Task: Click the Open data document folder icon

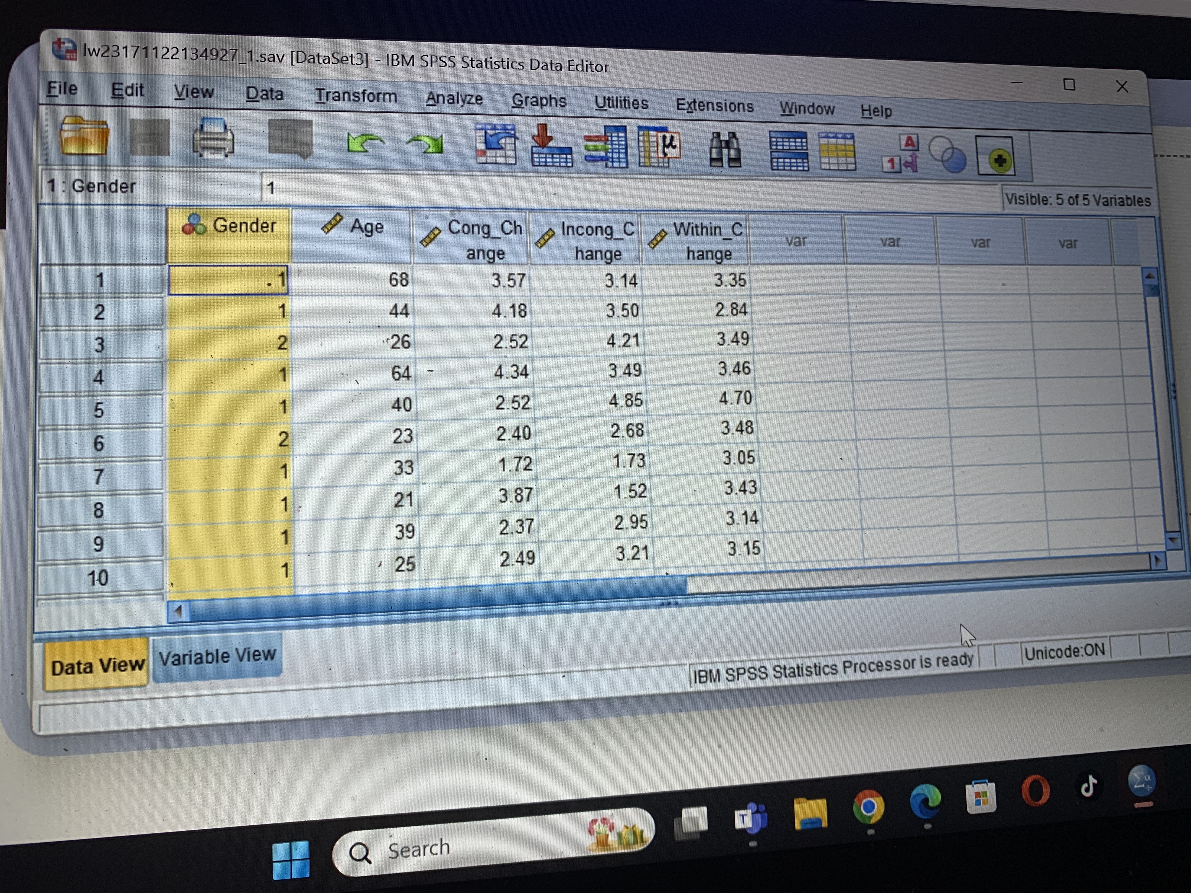Action: [84, 136]
